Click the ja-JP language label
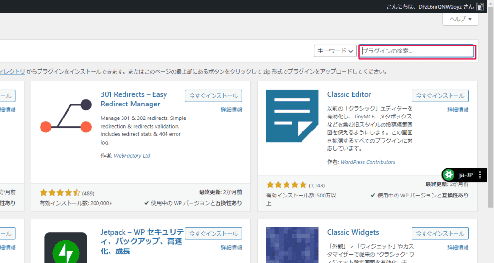 tap(466, 175)
